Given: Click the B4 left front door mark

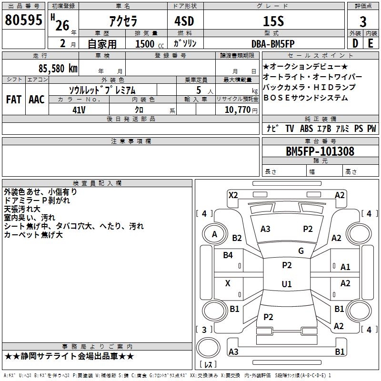Looking at the screenshot, I should (228, 255).
